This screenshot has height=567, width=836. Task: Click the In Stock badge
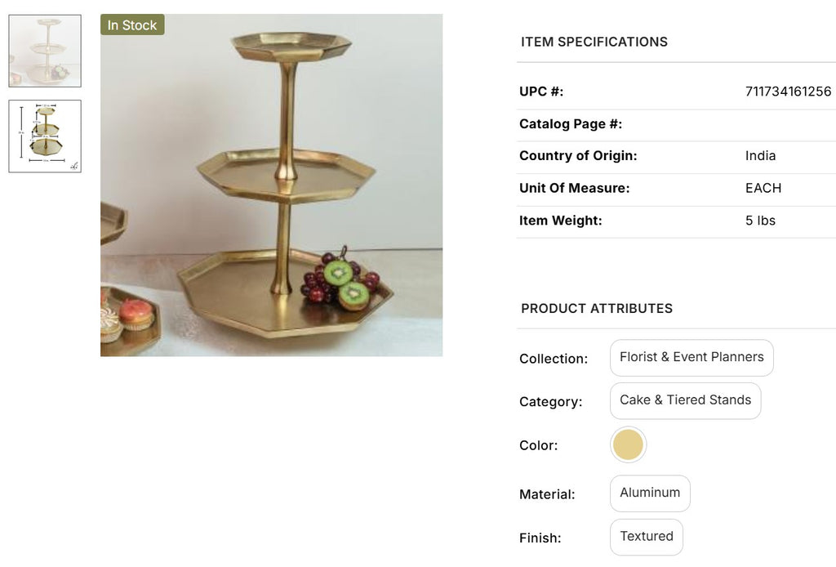pyautogui.click(x=132, y=25)
